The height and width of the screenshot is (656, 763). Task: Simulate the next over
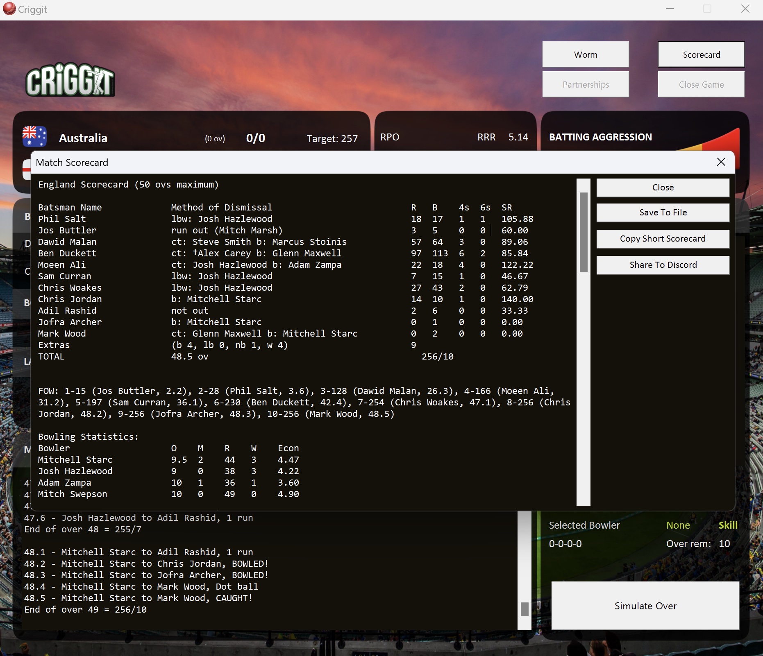[x=645, y=606]
